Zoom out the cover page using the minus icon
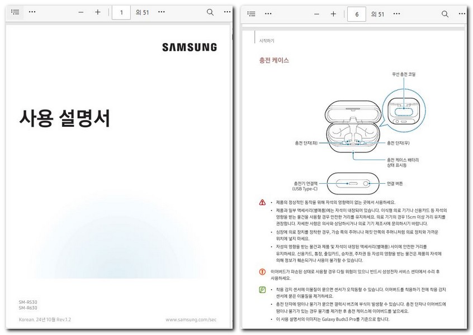Screen dimensions: 473x335 pyautogui.click(x=80, y=12)
